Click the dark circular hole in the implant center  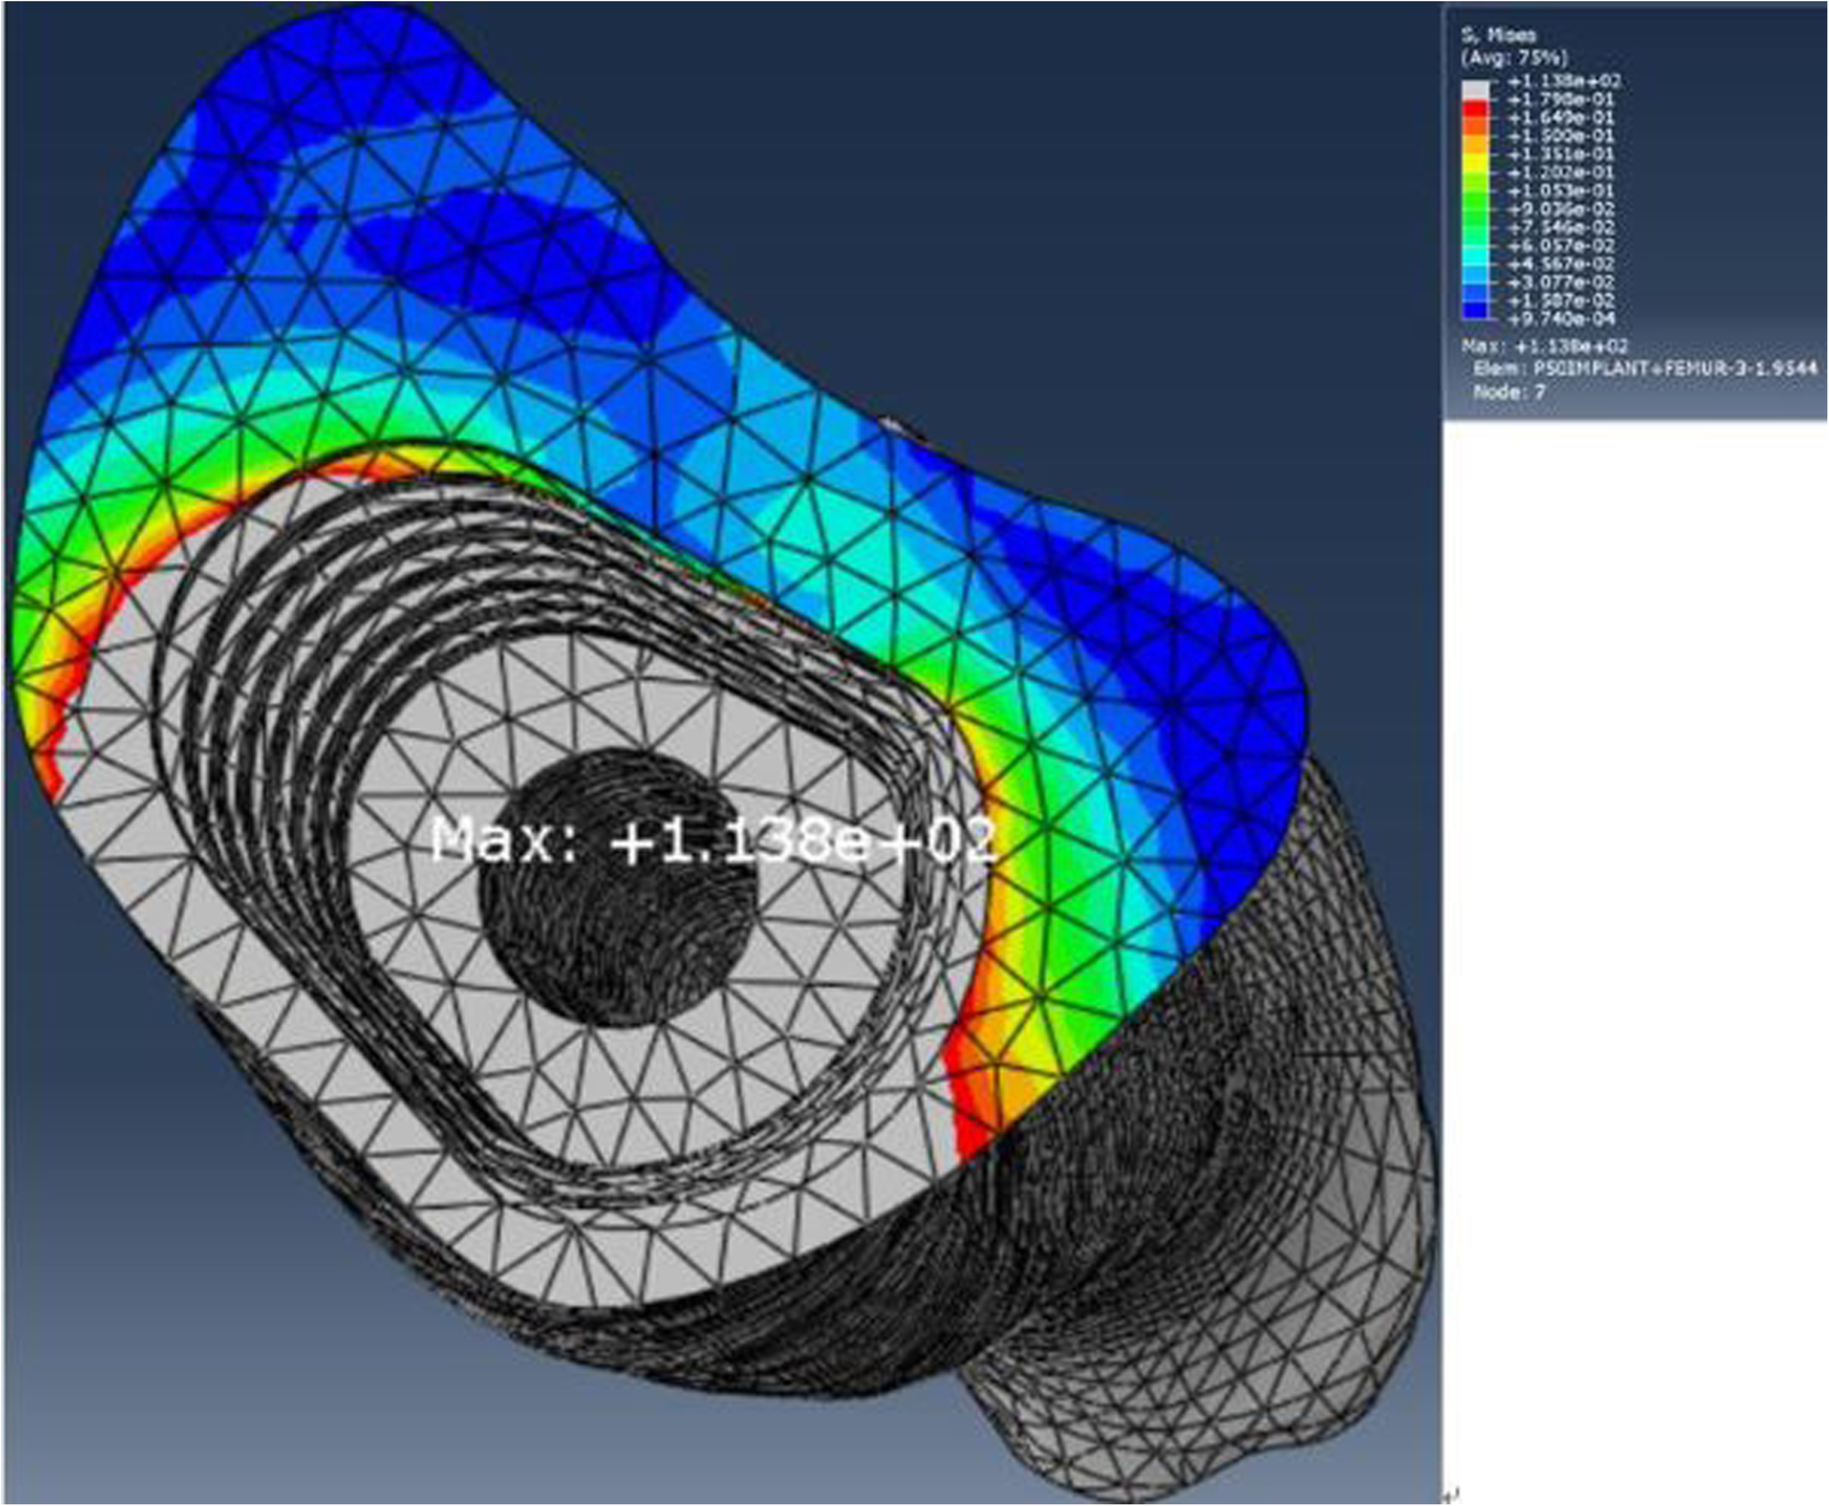(617, 888)
